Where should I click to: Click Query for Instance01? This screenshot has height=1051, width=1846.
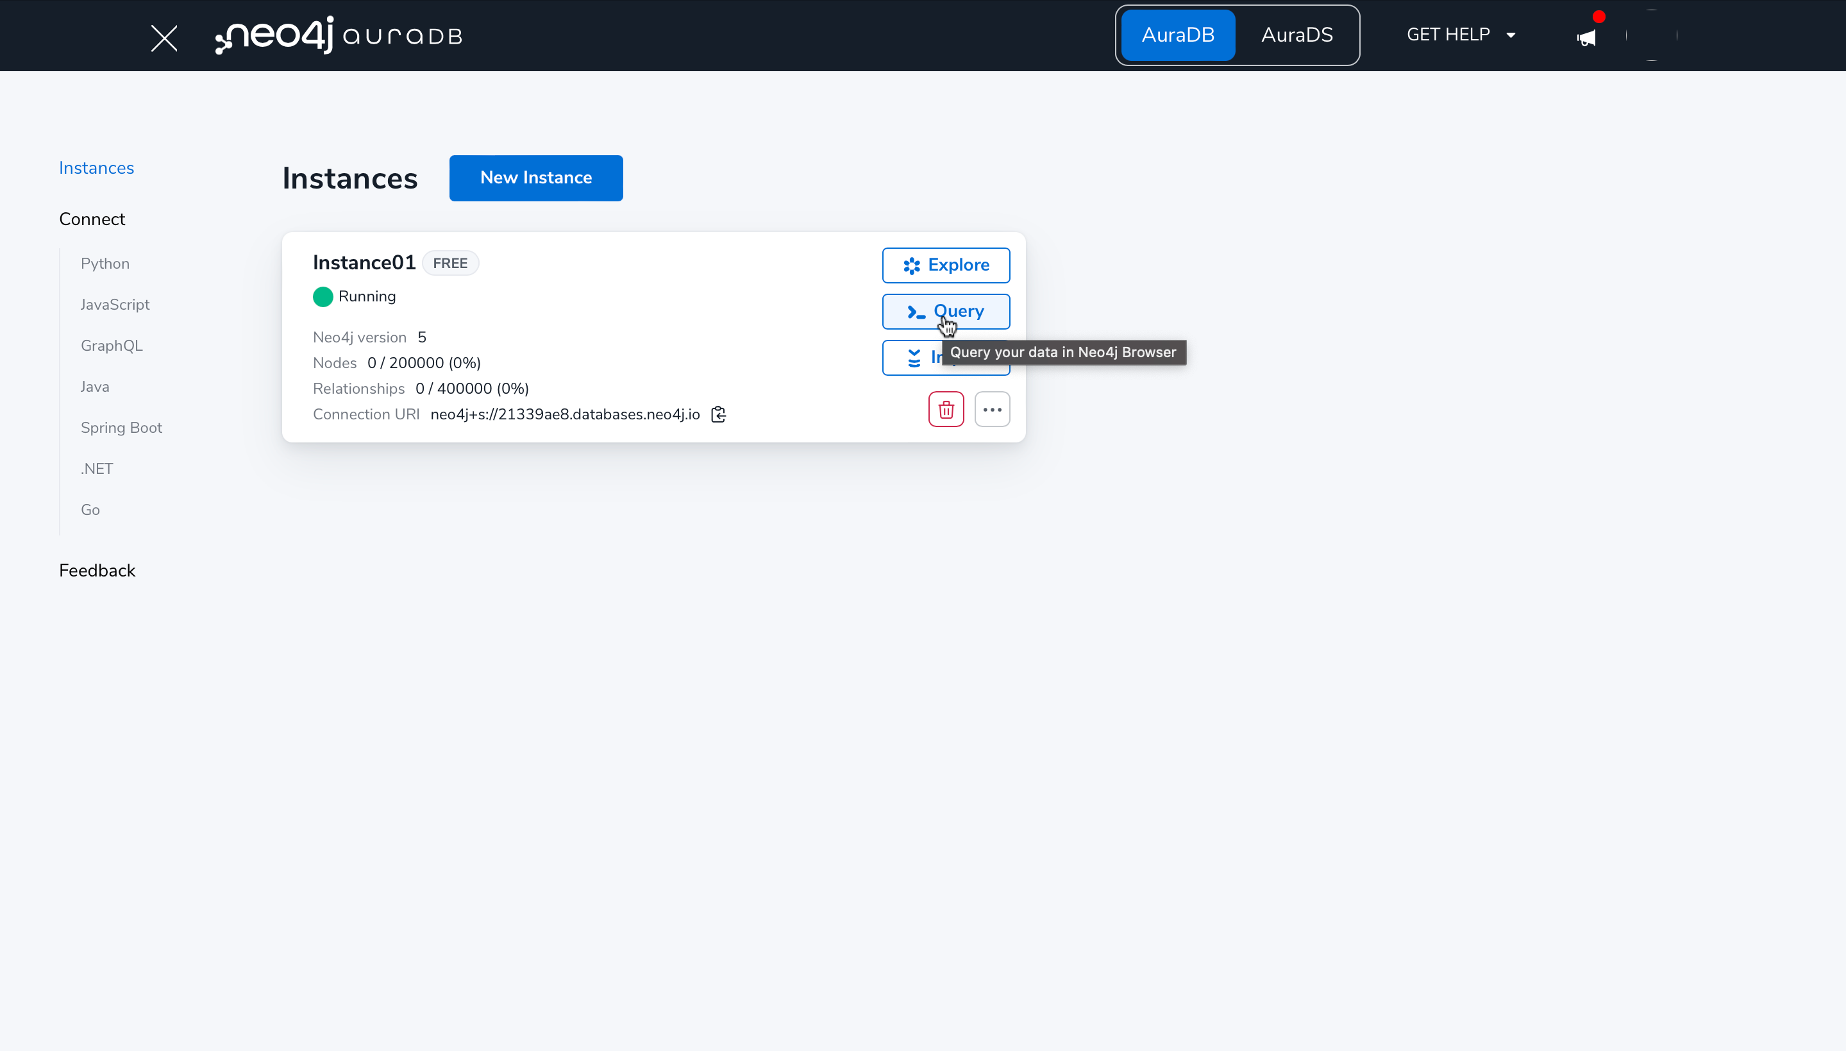coord(946,312)
